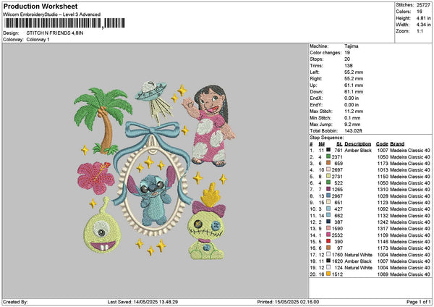This screenshot has height=307, width=434.
Task: Select the Color changes value 19
Action: point(347,53)
